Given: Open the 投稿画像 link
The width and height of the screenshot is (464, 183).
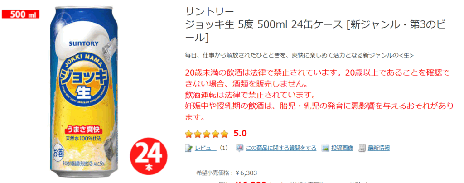Looking at the screenshot, I should pyautogui.click(x=342, y=148).
